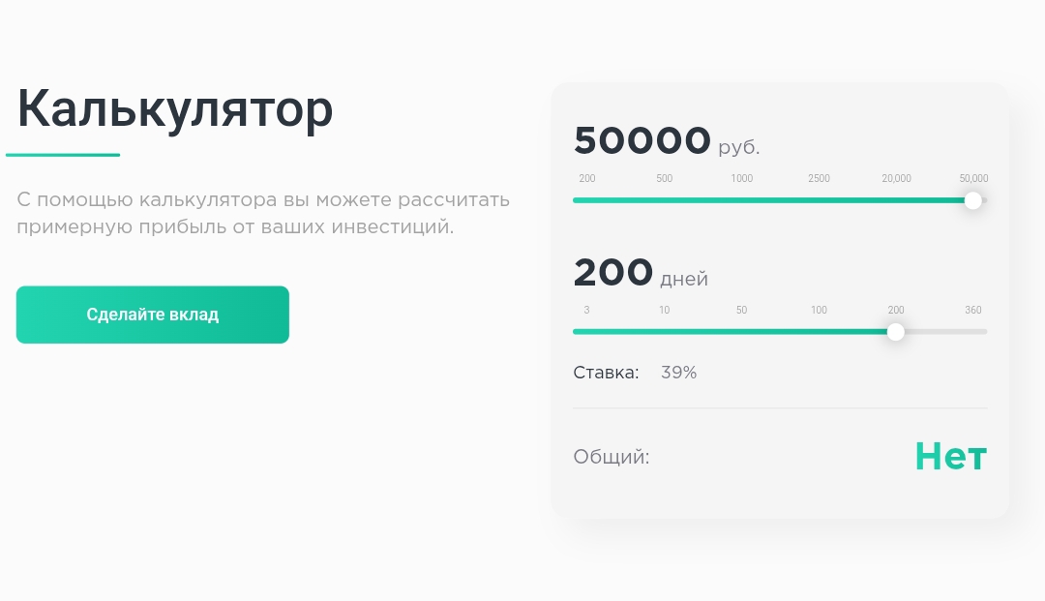Click the days slider handle at 200
Viewport: 1045px width, 601px height.
896,332
